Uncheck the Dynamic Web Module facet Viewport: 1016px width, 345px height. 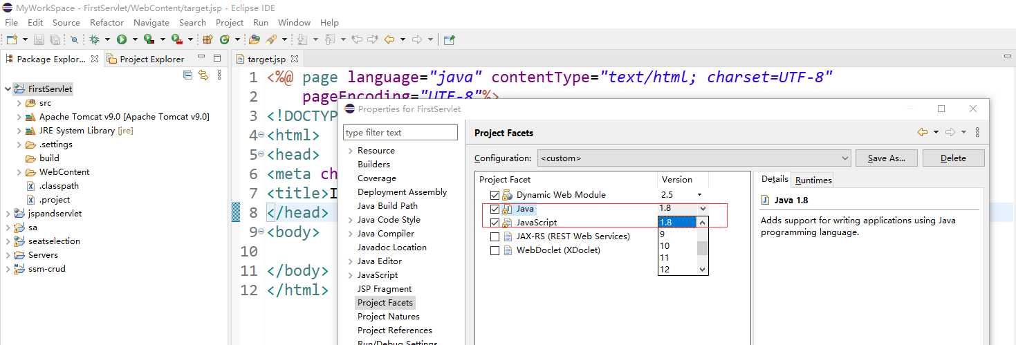[x=495, y=195]
